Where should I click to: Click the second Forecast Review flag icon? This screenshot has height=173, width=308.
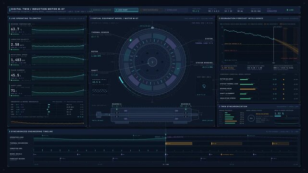click(113, 159)
